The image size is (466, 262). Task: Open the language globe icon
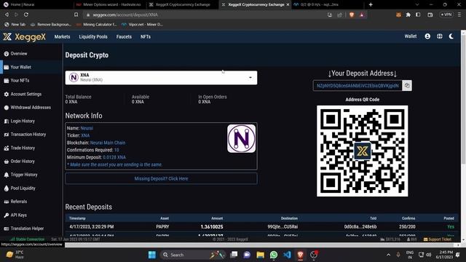point(440,36)
